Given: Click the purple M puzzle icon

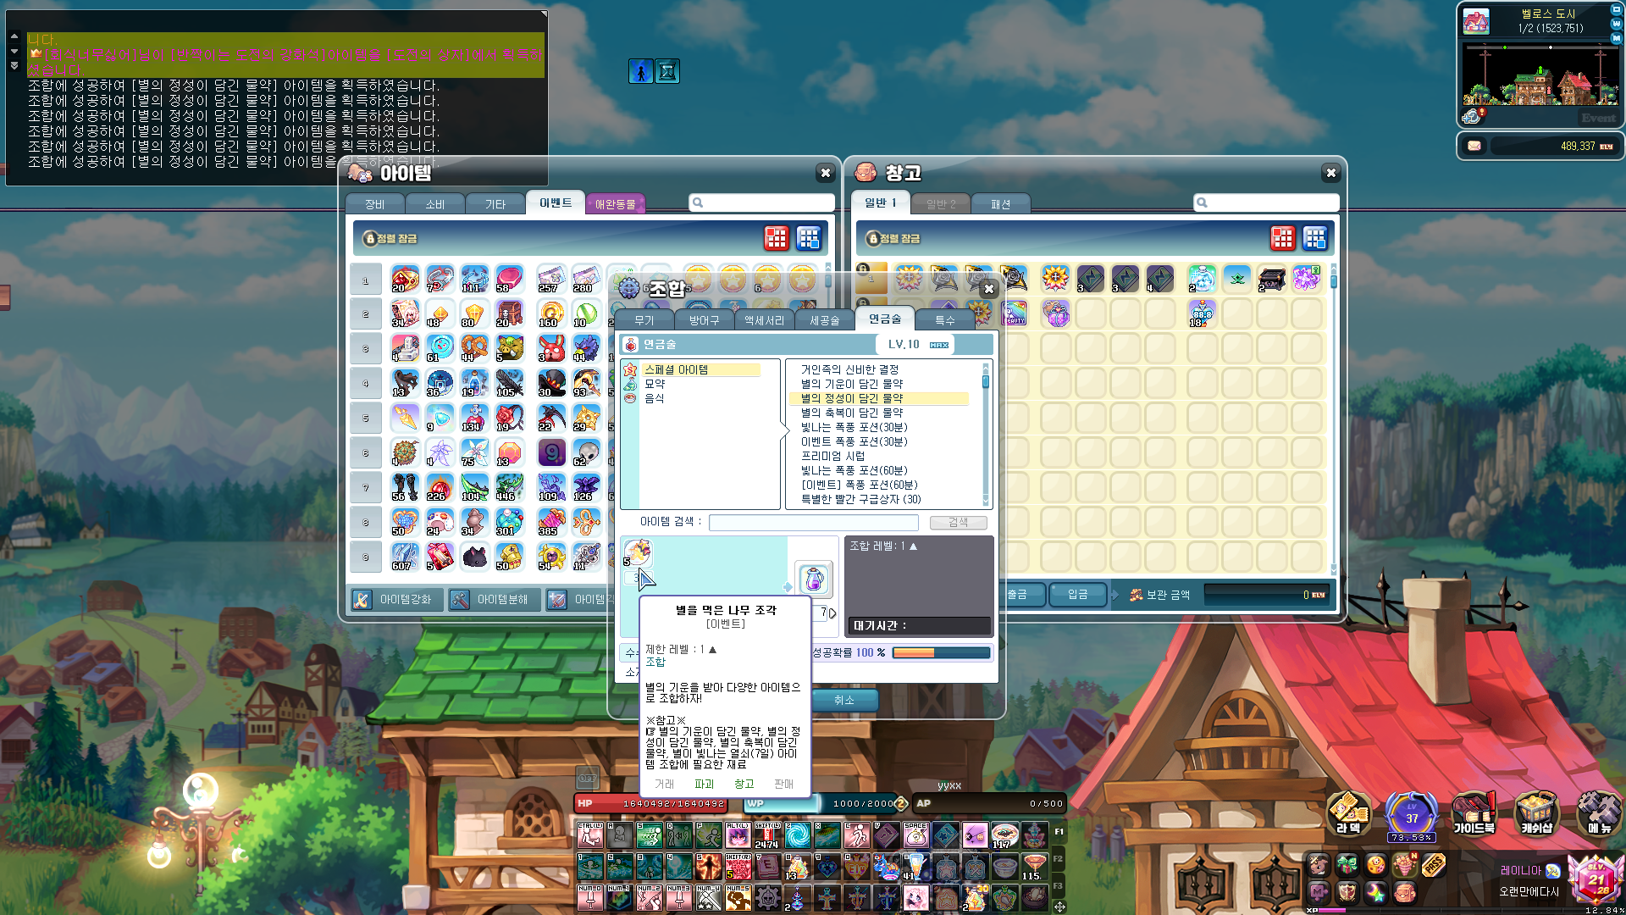Looking at the screenshot, I should (1318, 893).
